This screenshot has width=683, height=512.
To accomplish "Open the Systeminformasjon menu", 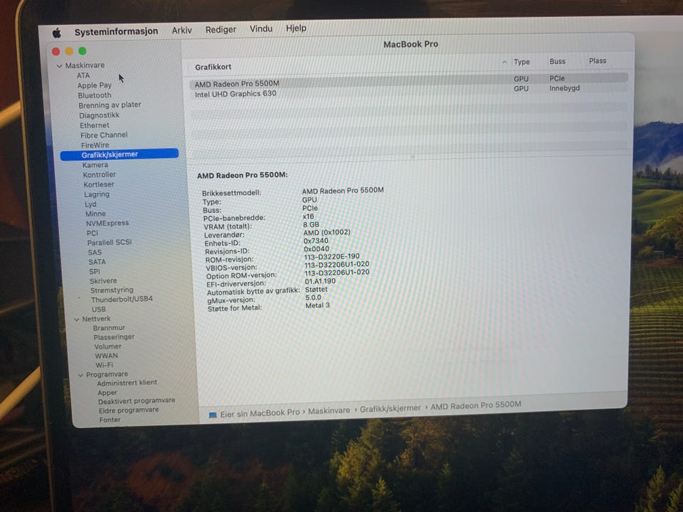I will 116,31.
